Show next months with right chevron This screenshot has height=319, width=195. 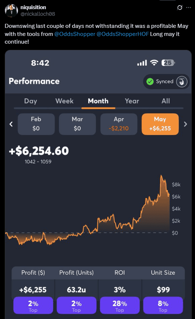(185, 124)
